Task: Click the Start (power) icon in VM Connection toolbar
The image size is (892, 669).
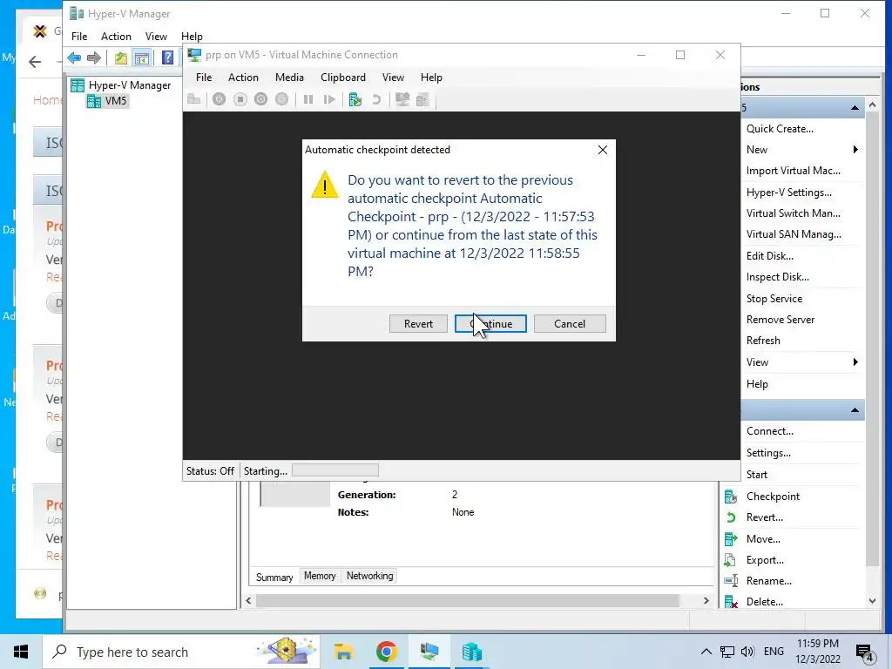Action: pyautogui.click(x=219, y=99)
